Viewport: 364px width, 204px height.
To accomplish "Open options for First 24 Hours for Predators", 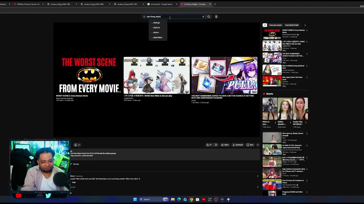I will coord(307,181).
